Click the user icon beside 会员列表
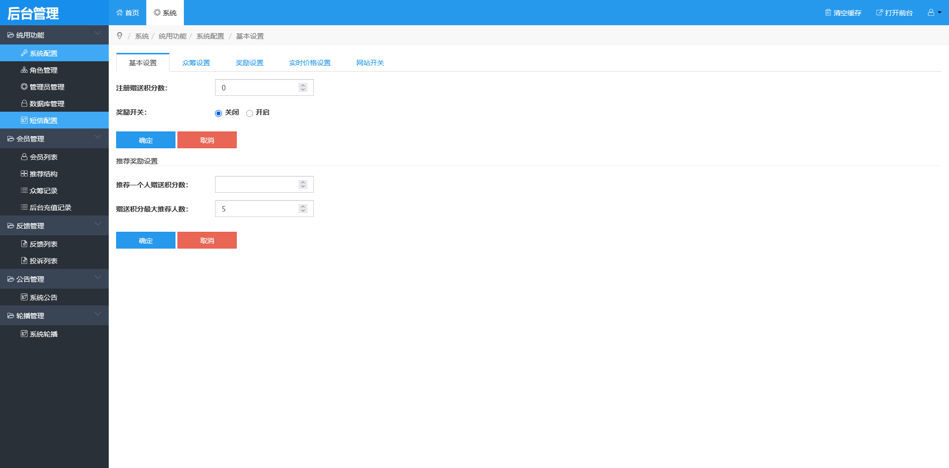Image resolution: width=949 pixels, height=468 pixels. pyautogui.click(x=24, y=157)
